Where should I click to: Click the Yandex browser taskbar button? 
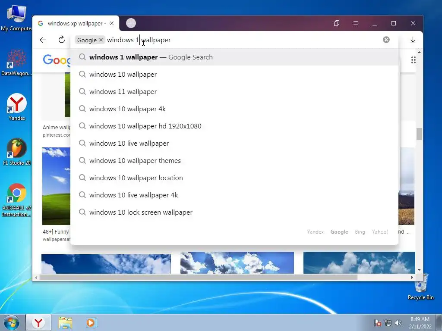[38, 322]
